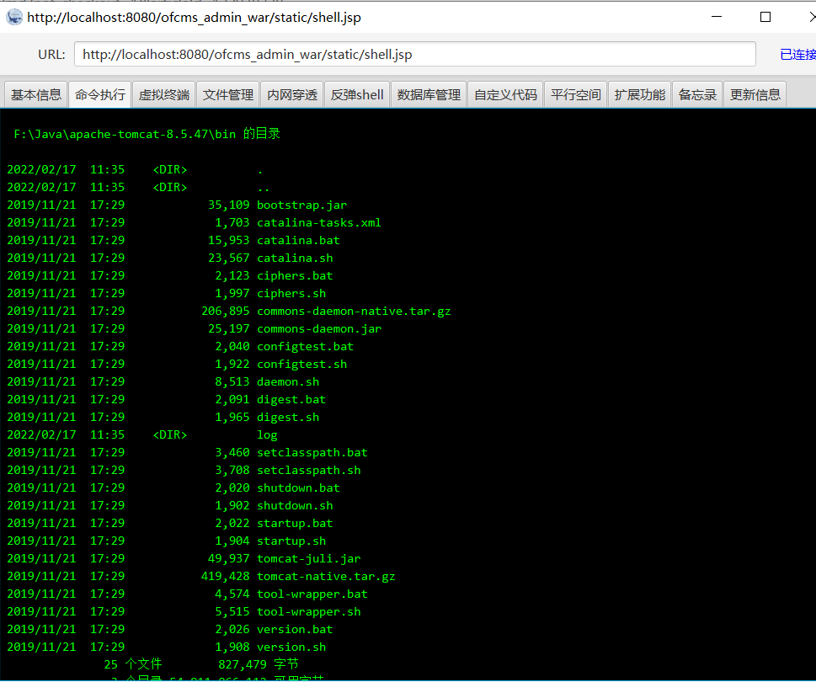Click the 206,895 file size value
This screenshot has width=816, height=682.
[226, 311]
